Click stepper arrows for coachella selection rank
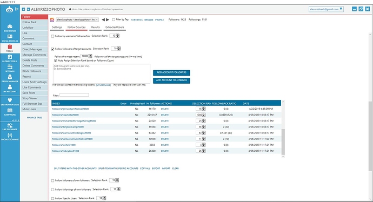This screenshot has width=373, height=202. 204,115
